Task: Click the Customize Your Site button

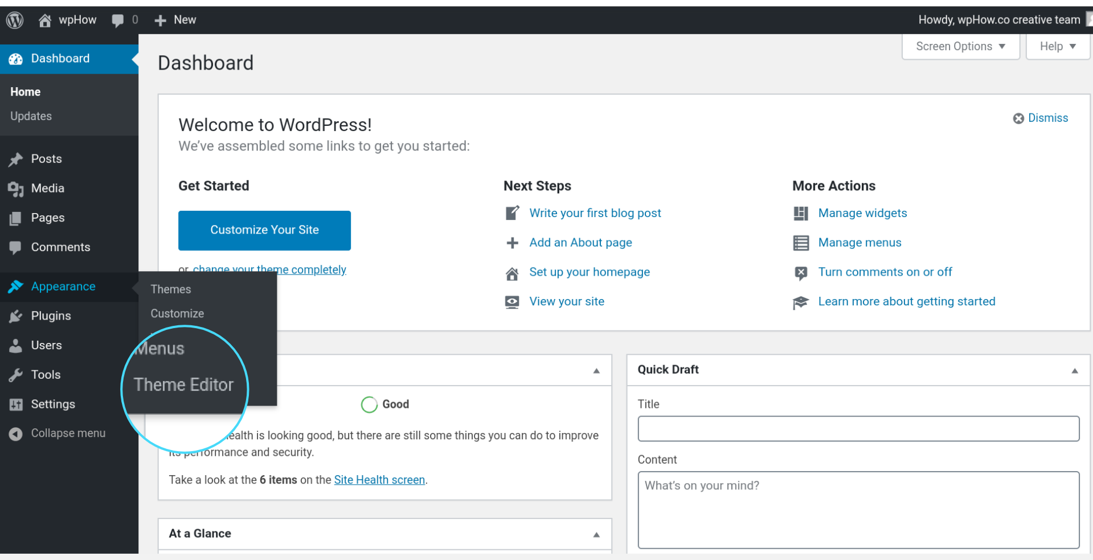Action: 264,230
